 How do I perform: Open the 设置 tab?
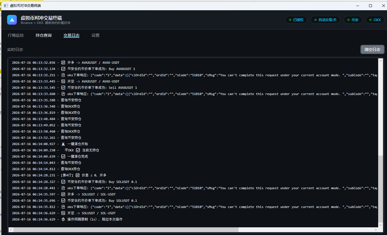point(95,36)
